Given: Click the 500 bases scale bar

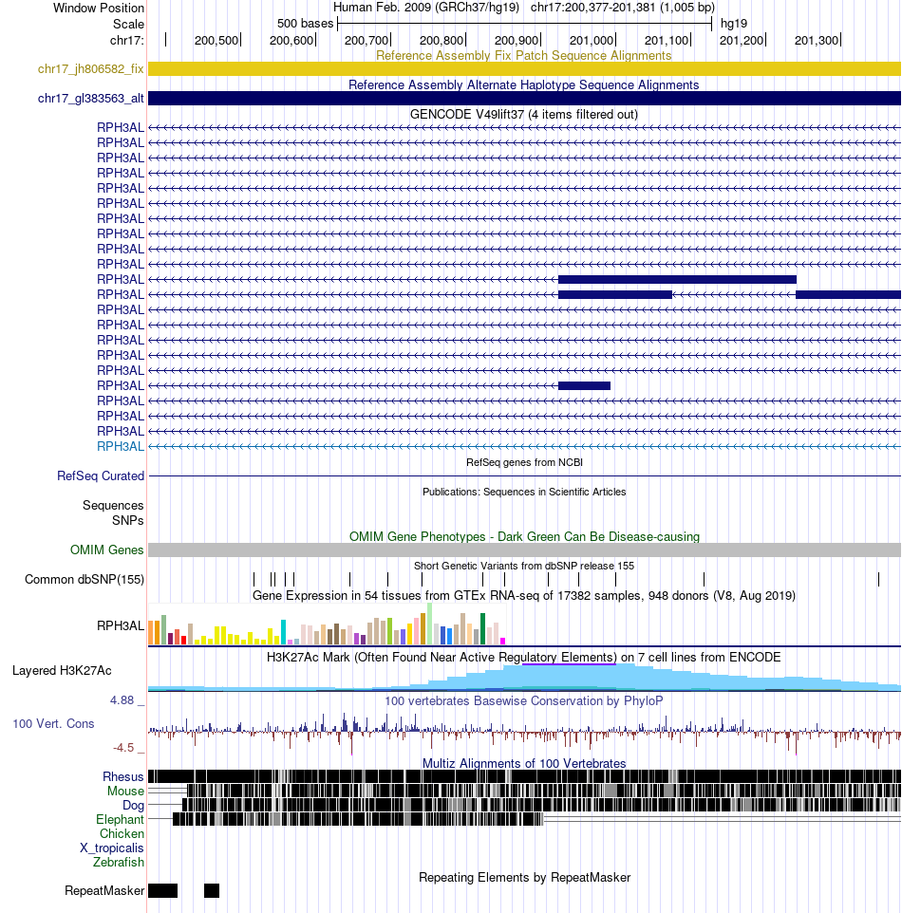Looking at the screenshot, I should click(524, 24).
